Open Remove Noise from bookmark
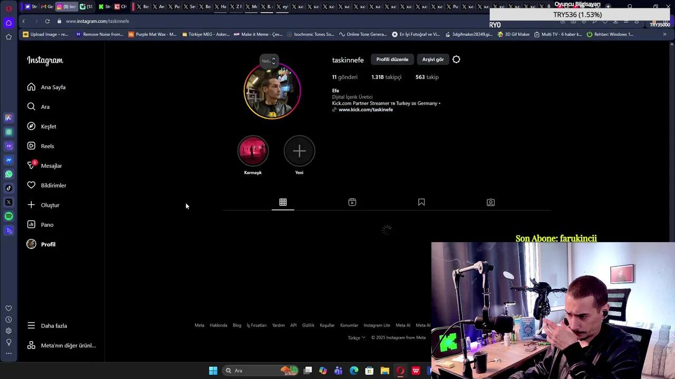The height and width of the screenshot is (379, 675). pos(100,34)
